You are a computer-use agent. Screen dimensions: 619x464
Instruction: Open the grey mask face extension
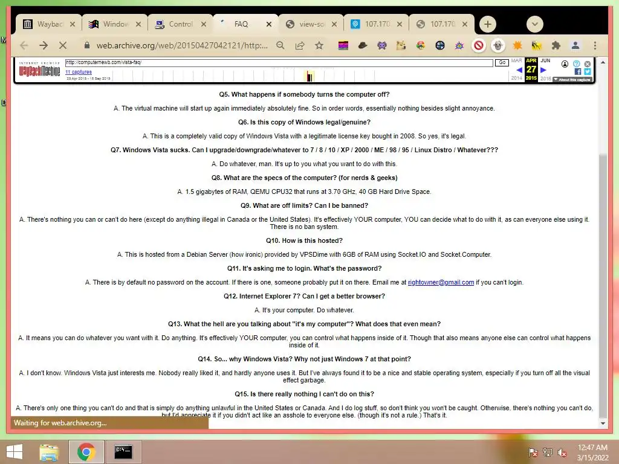point(498,46)
